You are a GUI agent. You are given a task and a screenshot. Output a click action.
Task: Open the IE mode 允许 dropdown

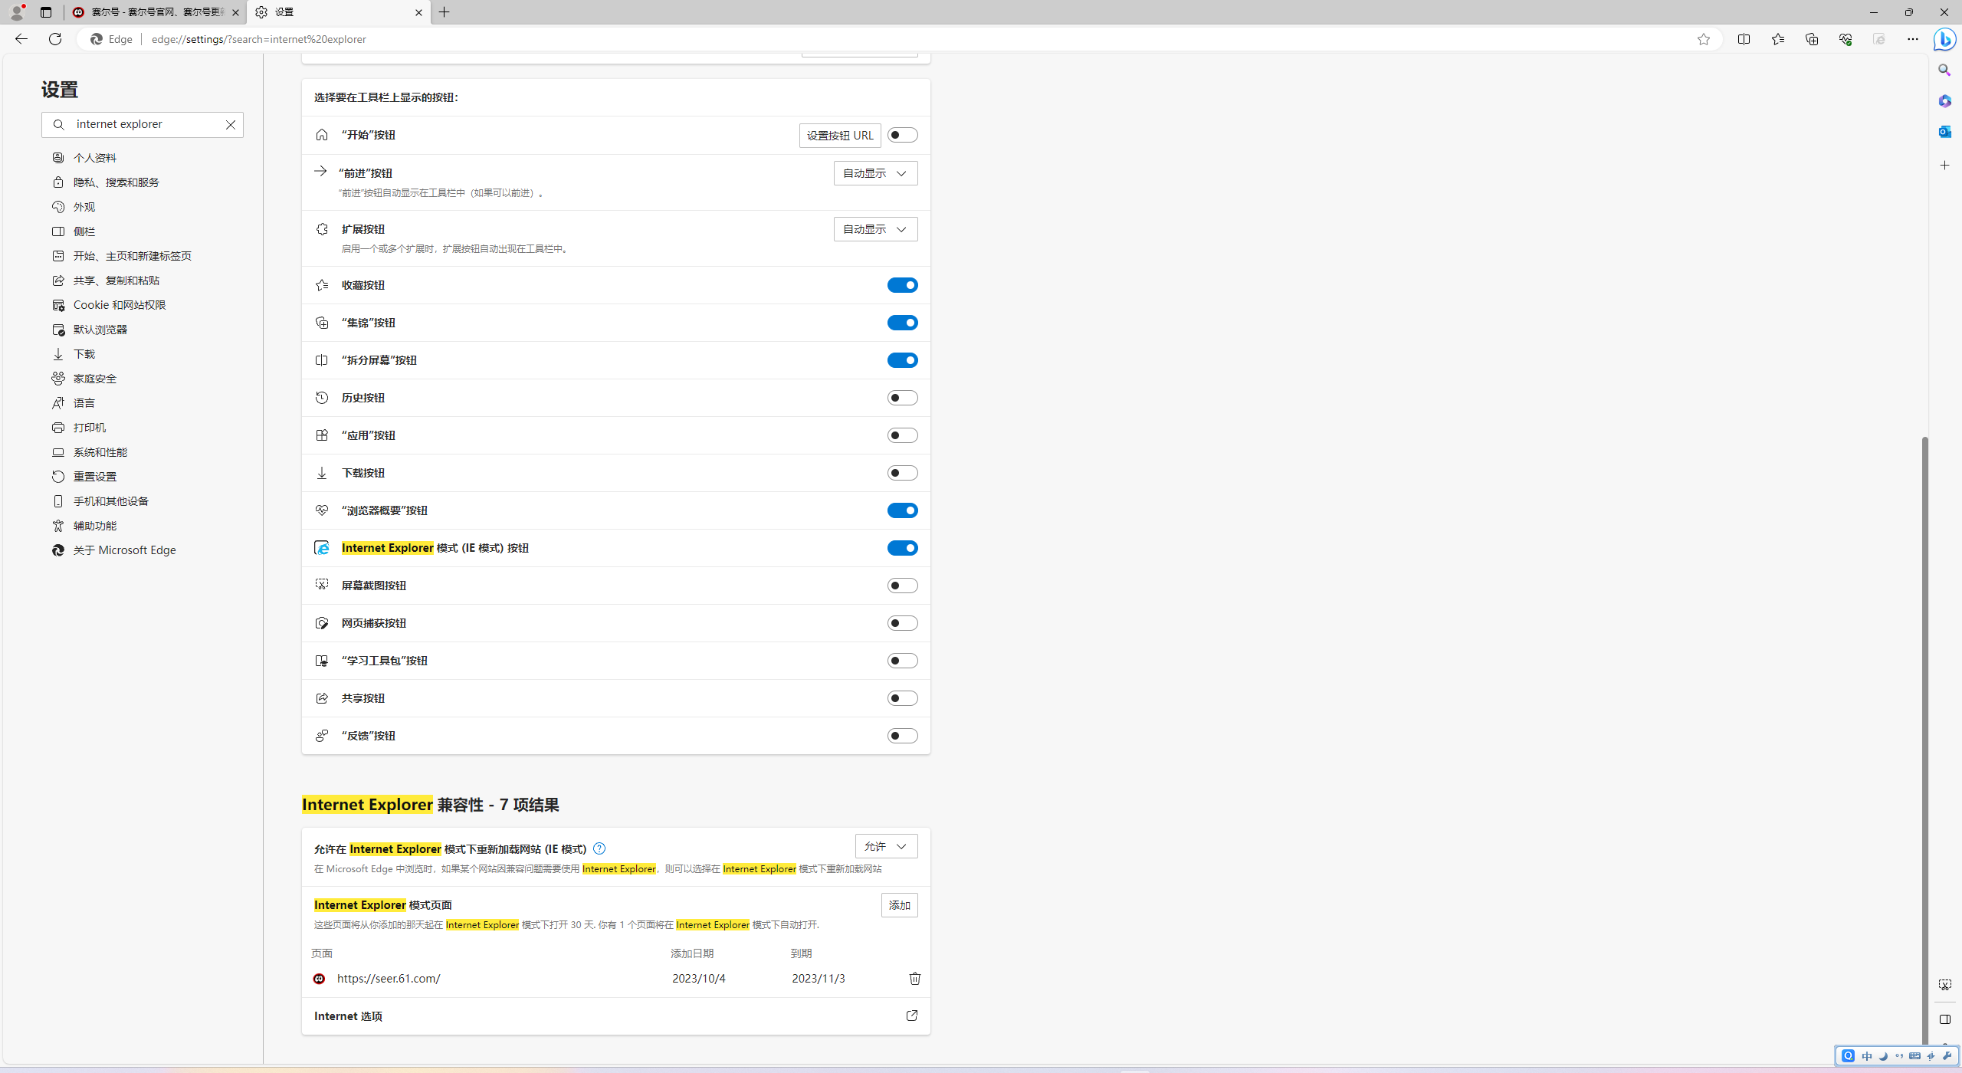pyautogui.click(x=886, y=846)
